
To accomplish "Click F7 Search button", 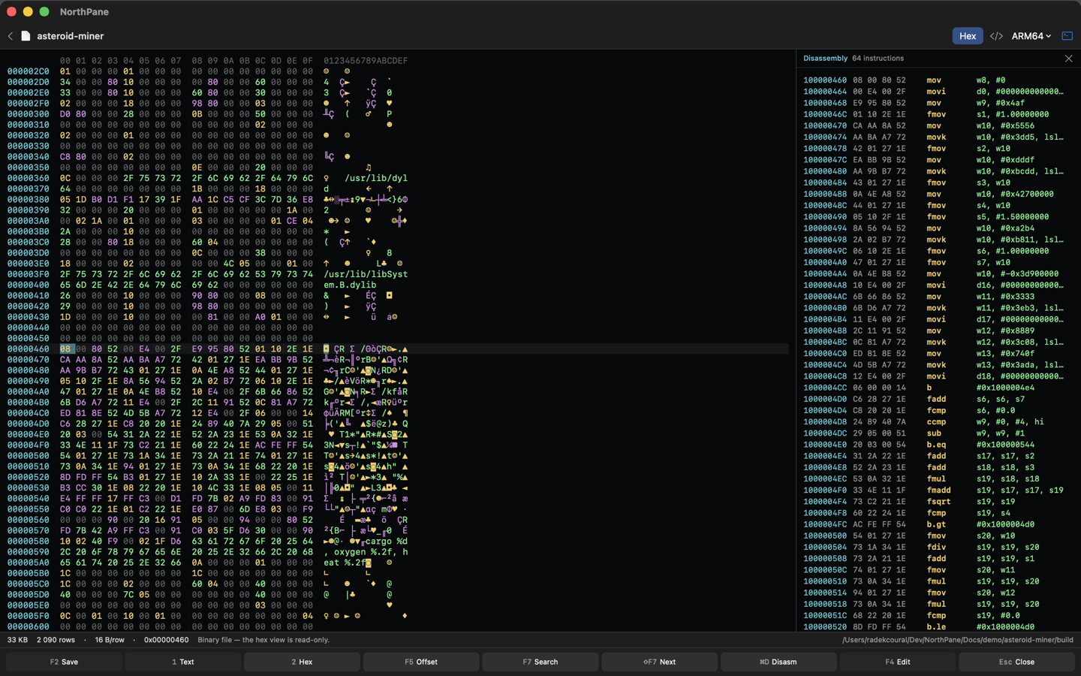I will (540, 662).
